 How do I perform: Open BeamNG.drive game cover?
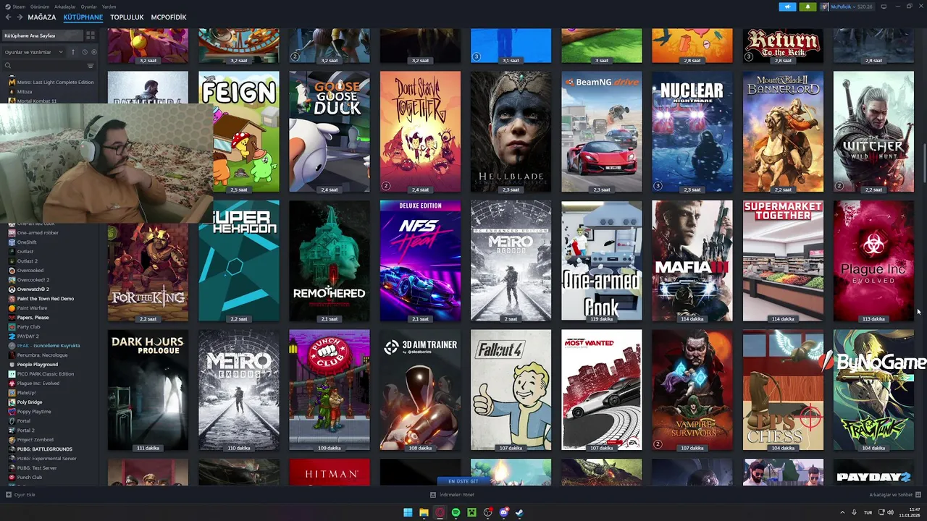tap(602, 132)
